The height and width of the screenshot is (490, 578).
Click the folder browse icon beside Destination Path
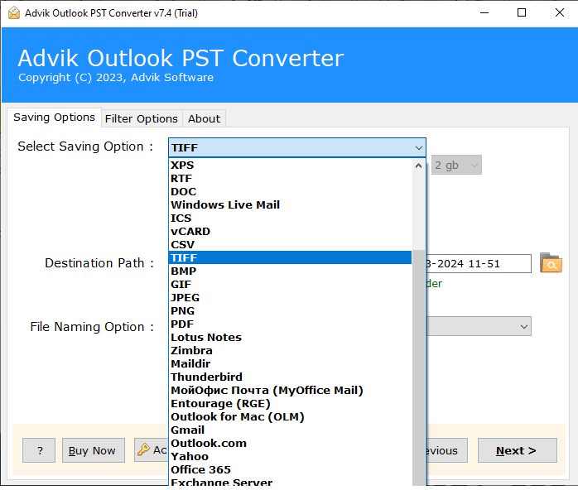[x=551, y=263]
